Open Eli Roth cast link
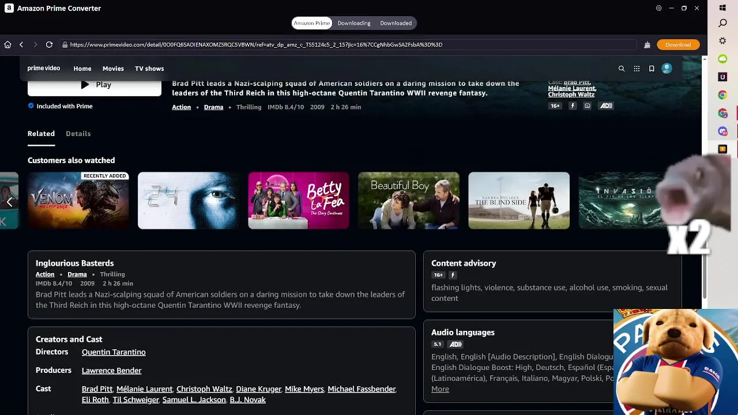The height and width of the screenshot is (415, 738). [95, 400]
